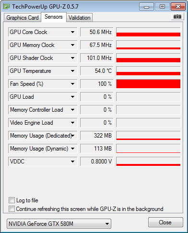Minimize the GPU-Z window

pyautogui.click(x=146, y=7)
